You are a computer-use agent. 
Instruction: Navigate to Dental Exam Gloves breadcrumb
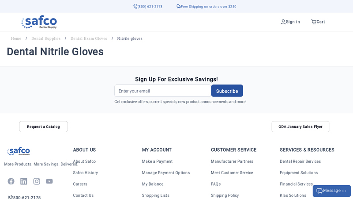tap(89, 38)
